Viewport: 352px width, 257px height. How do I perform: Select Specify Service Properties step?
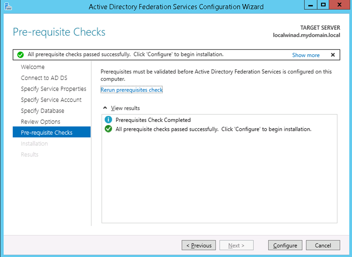pos(53,89)
